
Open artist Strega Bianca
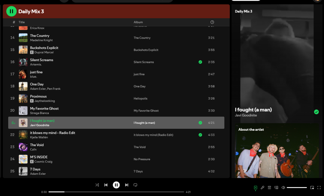[40, 113]
